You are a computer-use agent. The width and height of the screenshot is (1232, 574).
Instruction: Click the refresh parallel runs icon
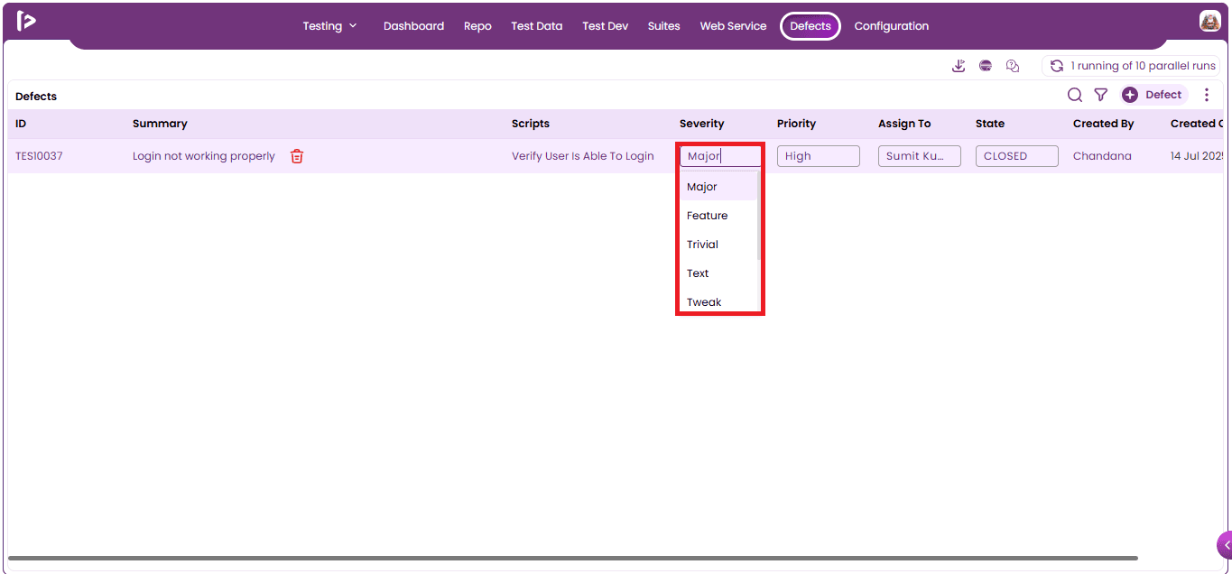[x=1057, y=66]
